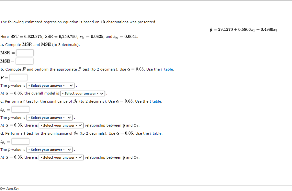Click the MSR answer input field

(26, 52)
